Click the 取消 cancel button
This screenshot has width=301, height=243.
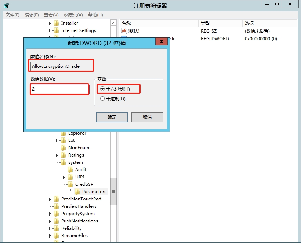(x=147, y=117)
